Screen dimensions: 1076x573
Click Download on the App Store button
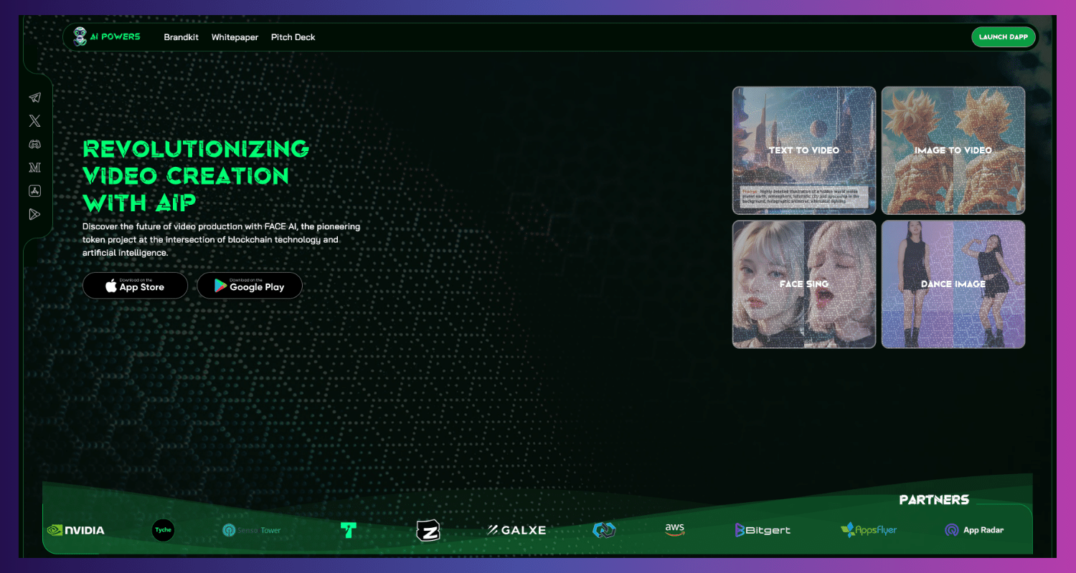(x=135, y=285)
